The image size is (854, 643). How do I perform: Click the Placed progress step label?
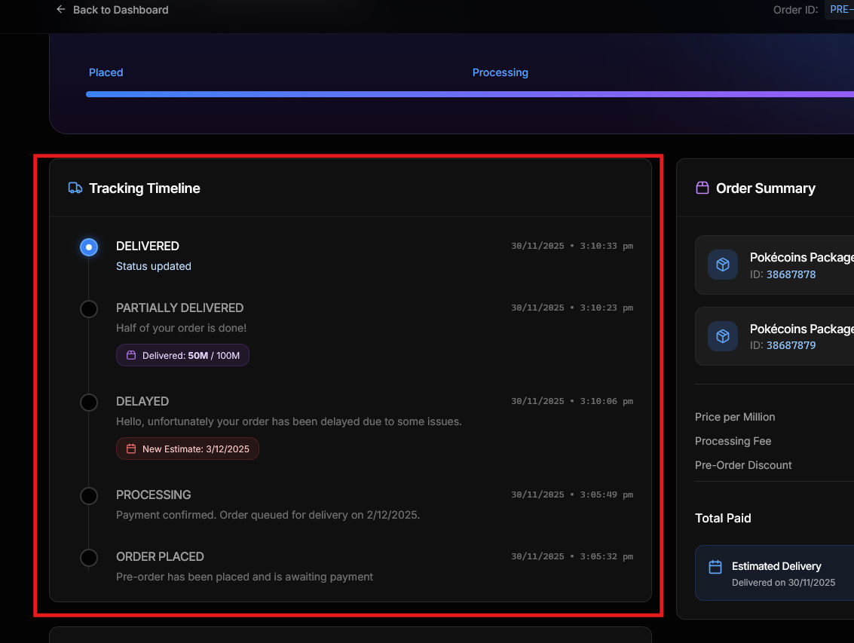coord(106,72)
